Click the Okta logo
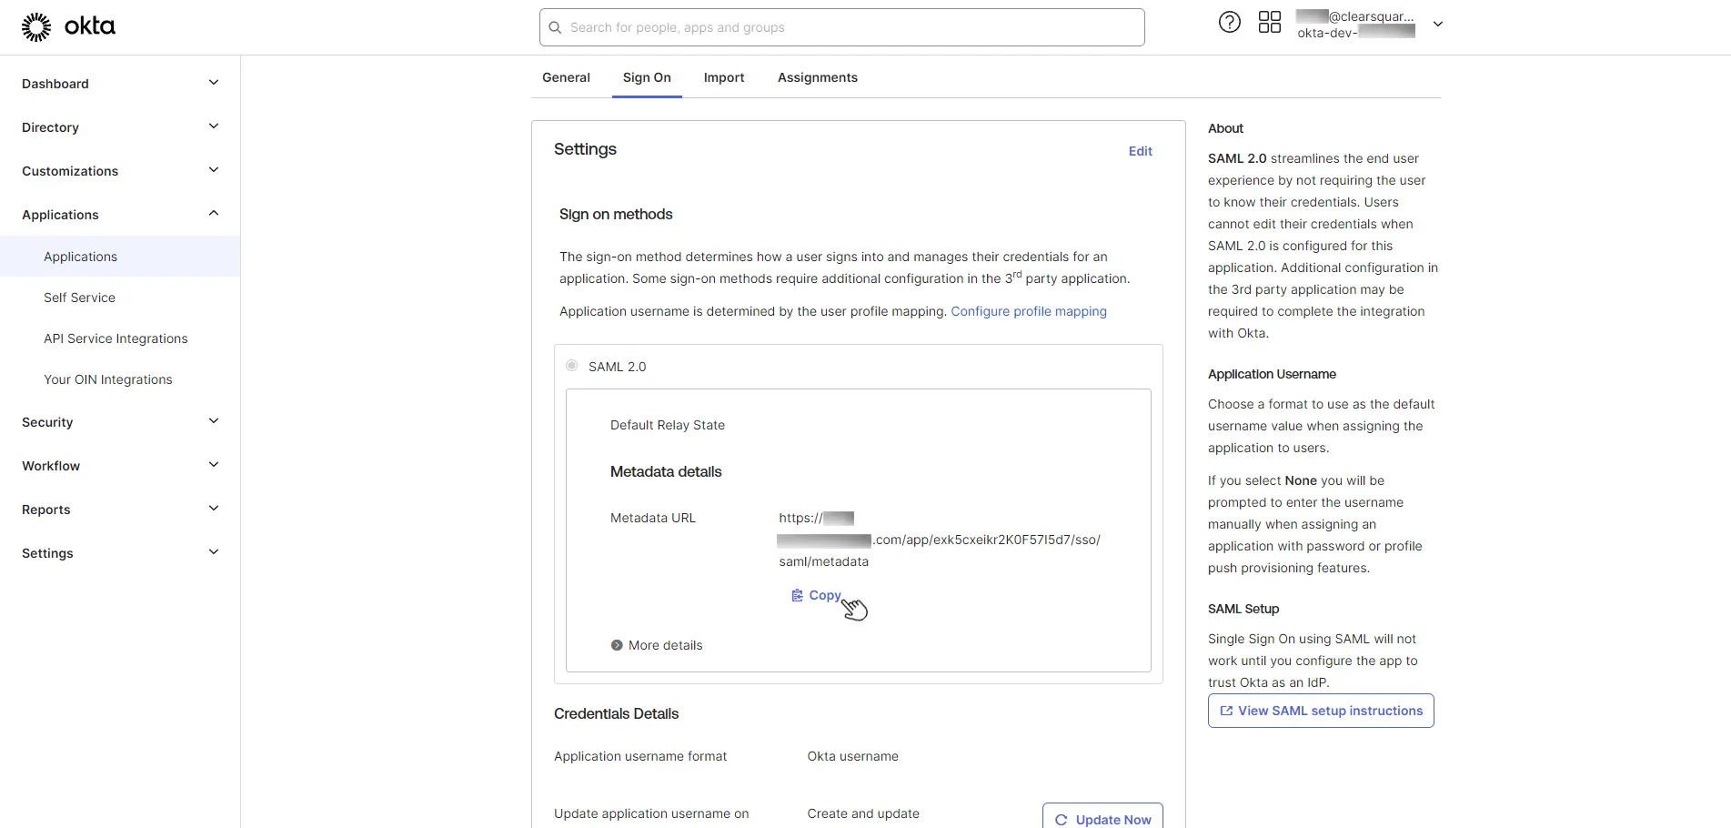The height and width of the screenshot is (828, 1731). click(x=68, y=27)
